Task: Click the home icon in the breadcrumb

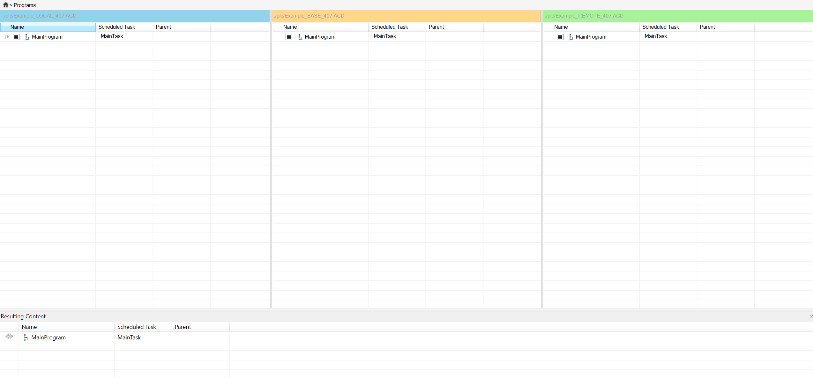Action: point(5,5)
